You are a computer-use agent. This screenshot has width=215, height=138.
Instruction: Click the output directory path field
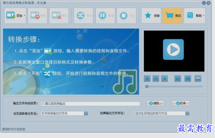[90, 104]
